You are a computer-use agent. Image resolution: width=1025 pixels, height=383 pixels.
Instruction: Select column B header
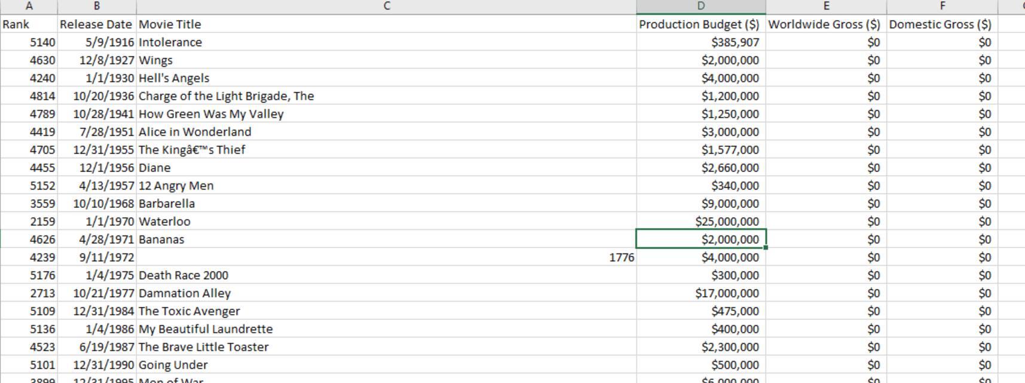97,7
